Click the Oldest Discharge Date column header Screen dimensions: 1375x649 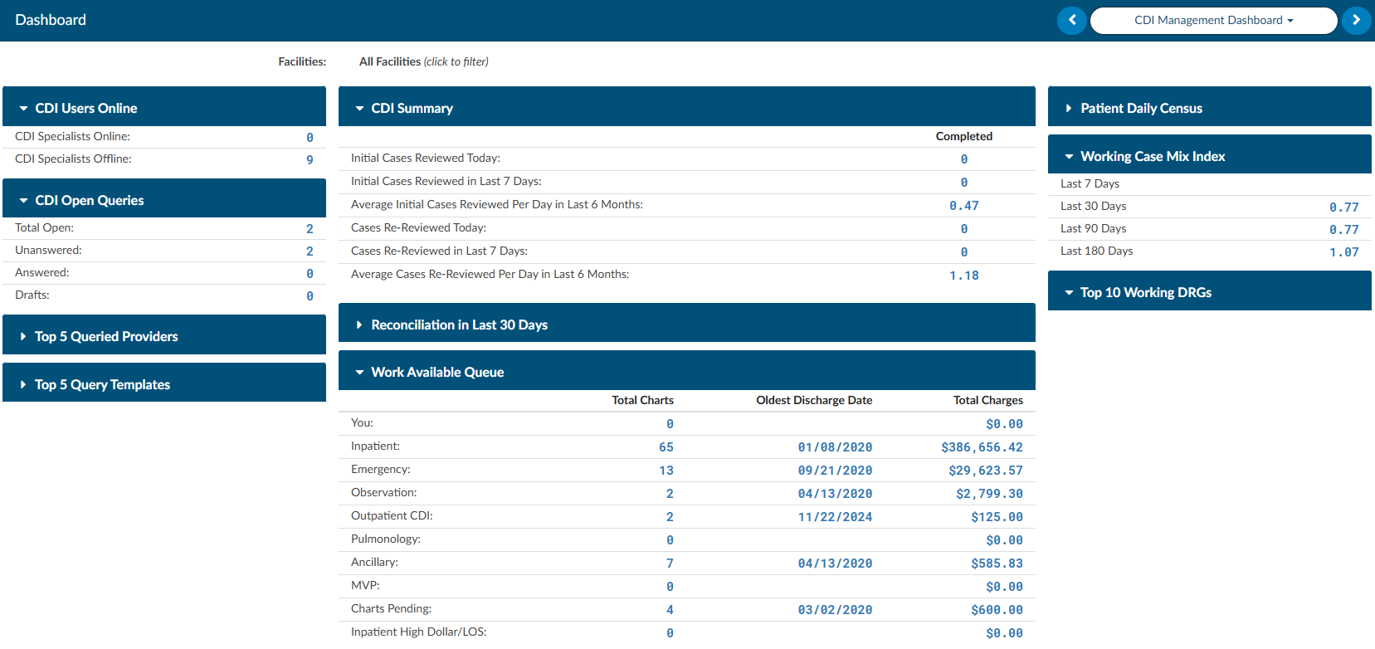click(814, 400)
